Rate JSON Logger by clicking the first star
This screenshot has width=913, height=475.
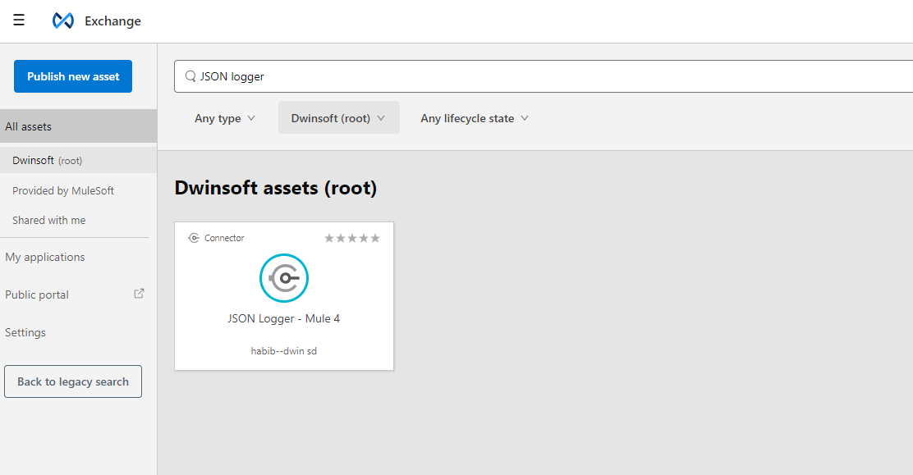coord(330,238)
